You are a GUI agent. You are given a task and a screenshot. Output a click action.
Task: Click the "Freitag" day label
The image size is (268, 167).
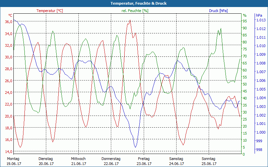tap(144, 159)
